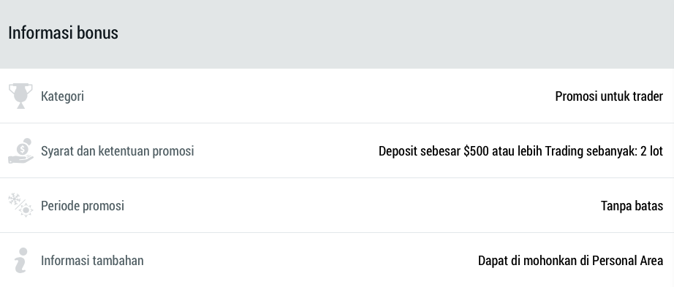Select the Informasi bonus header
The image size is (674, 287).
click(x=63, y=33)
